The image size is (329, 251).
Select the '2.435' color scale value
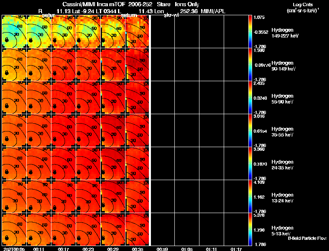point(259,83)
